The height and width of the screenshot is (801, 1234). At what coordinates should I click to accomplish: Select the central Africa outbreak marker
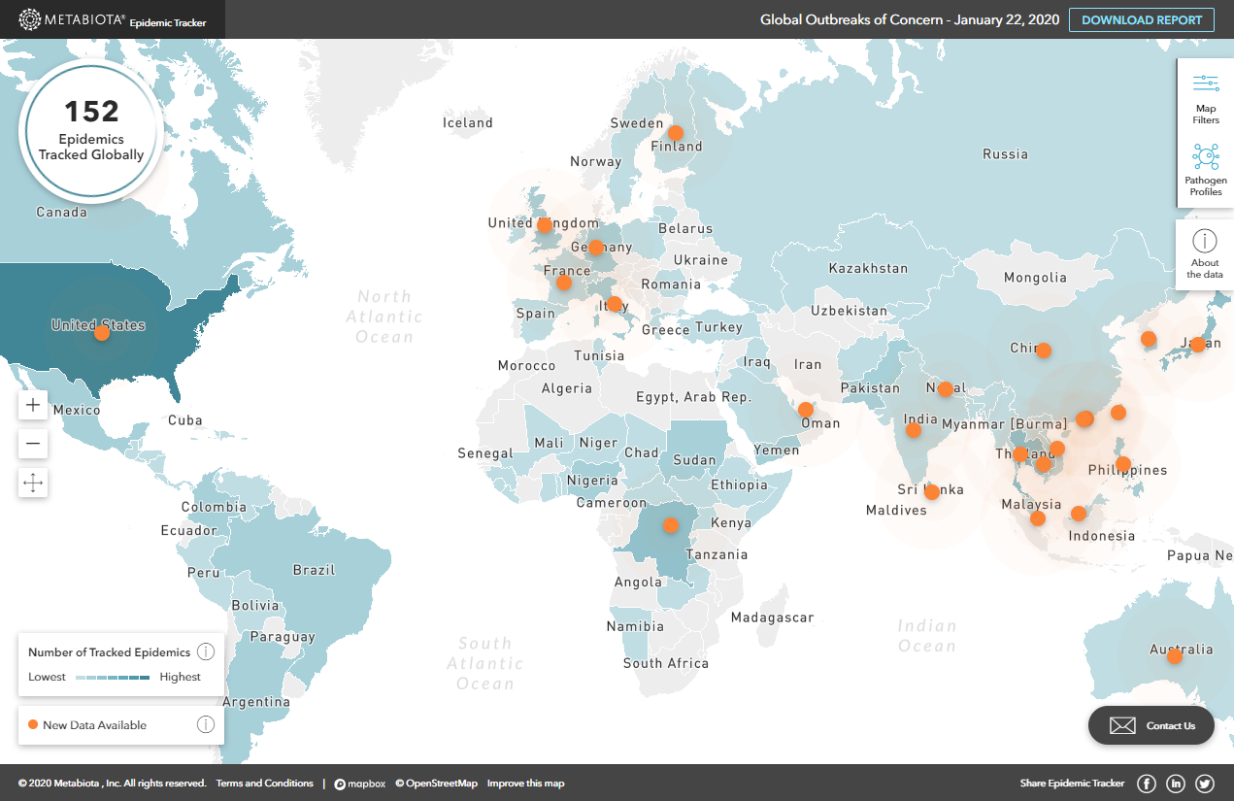(670, 525)
